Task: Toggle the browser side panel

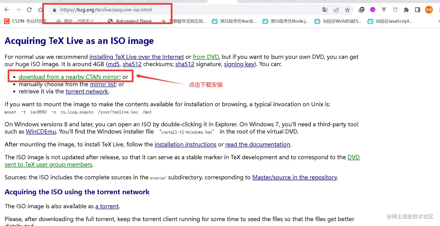Action: pos(417,10)
